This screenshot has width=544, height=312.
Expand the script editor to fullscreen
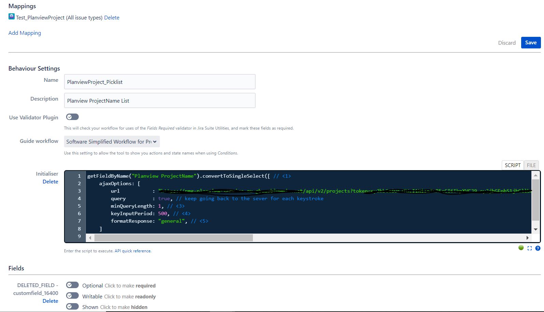coord(529,248)
